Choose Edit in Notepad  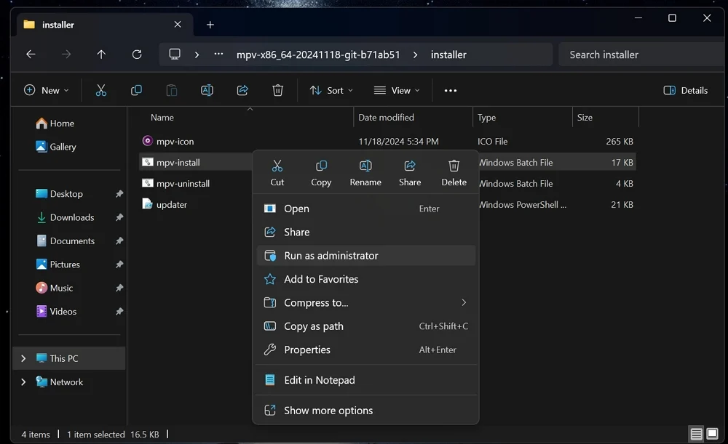point(366,380)
